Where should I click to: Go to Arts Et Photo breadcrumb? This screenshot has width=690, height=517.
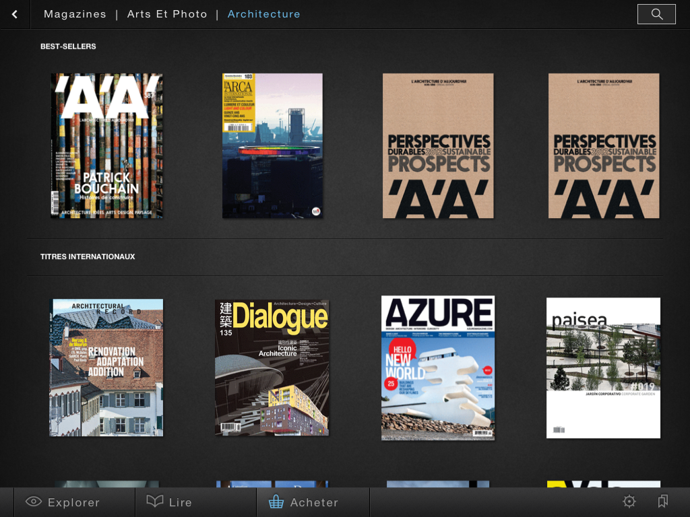167,14
